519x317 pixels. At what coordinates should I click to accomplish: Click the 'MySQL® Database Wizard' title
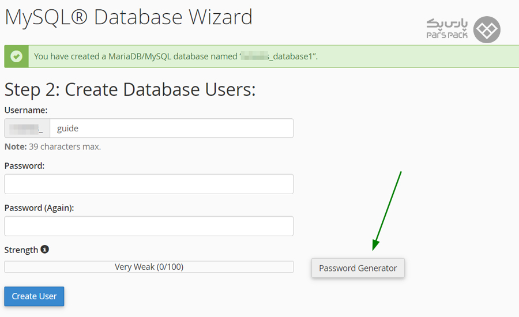pos(129,17)
